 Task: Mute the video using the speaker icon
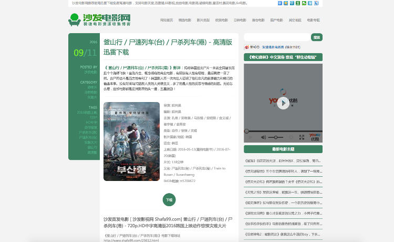(x=264, y=137)
